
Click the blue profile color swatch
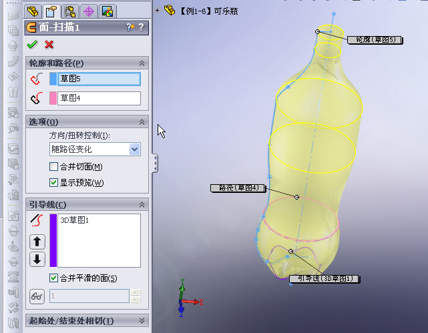click(x=53, y=79)
